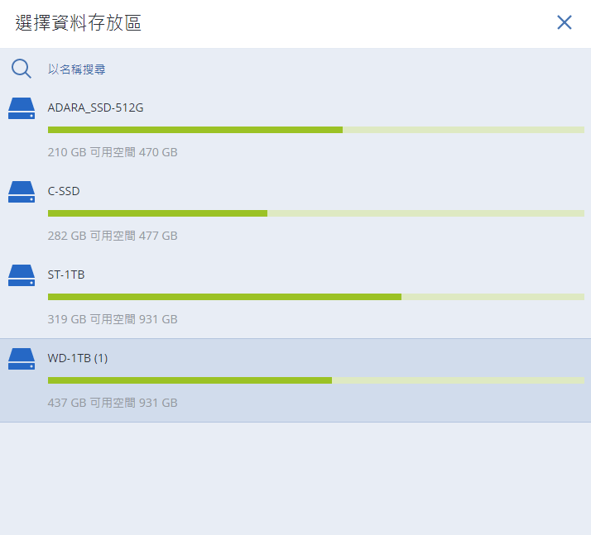Click the ST-1TB usage progress bar

(315, 297)
